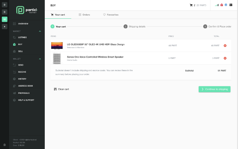Select step 1 'Your cart' in stepper

click(58, 27)
